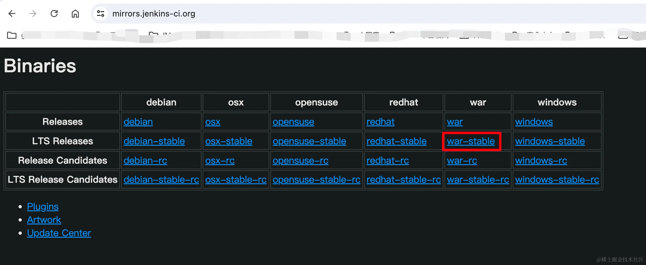This screenshot has height=265, width=646.
Task: Click the opensuse column header cell
Action: [x=317, y=102]
